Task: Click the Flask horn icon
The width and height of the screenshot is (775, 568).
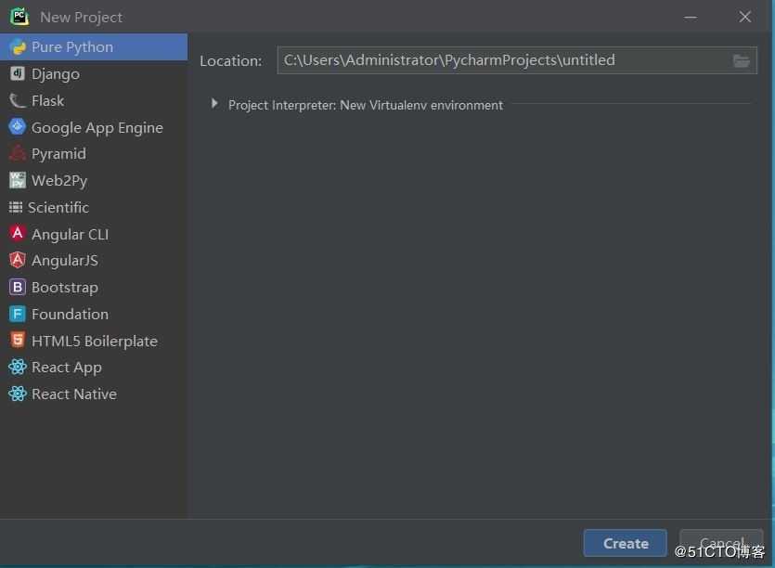Action: (x=18, y=100)
